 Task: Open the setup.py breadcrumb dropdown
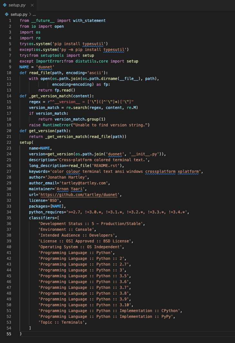19,14
